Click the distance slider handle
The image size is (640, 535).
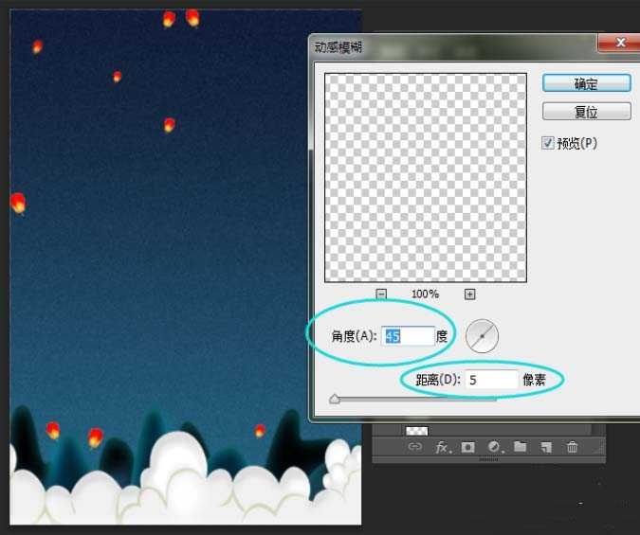coord(334,400)
